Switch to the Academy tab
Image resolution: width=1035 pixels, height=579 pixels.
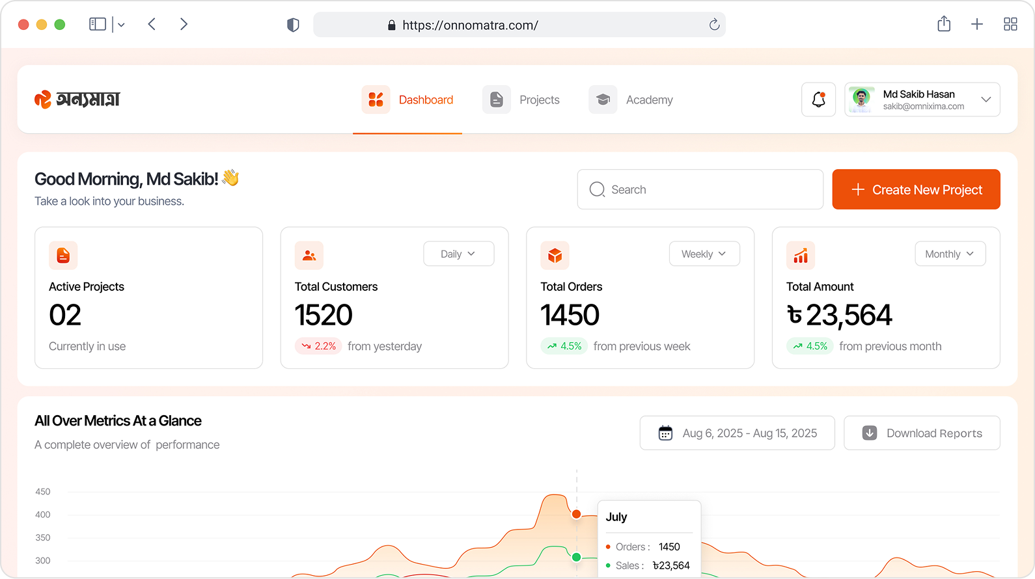point(631,100)
